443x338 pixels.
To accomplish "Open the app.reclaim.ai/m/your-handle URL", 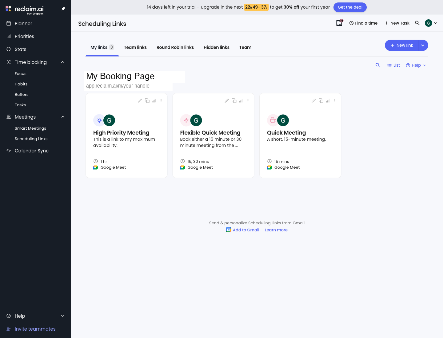I will 118,86.
